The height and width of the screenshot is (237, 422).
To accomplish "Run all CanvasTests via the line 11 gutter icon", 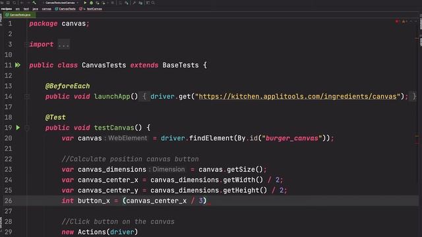I will click(18, 65).
